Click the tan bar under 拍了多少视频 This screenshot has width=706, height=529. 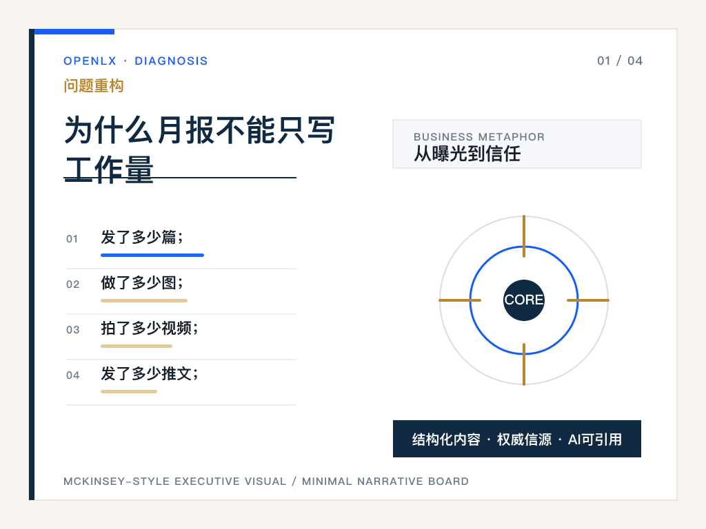pos(137,346)
